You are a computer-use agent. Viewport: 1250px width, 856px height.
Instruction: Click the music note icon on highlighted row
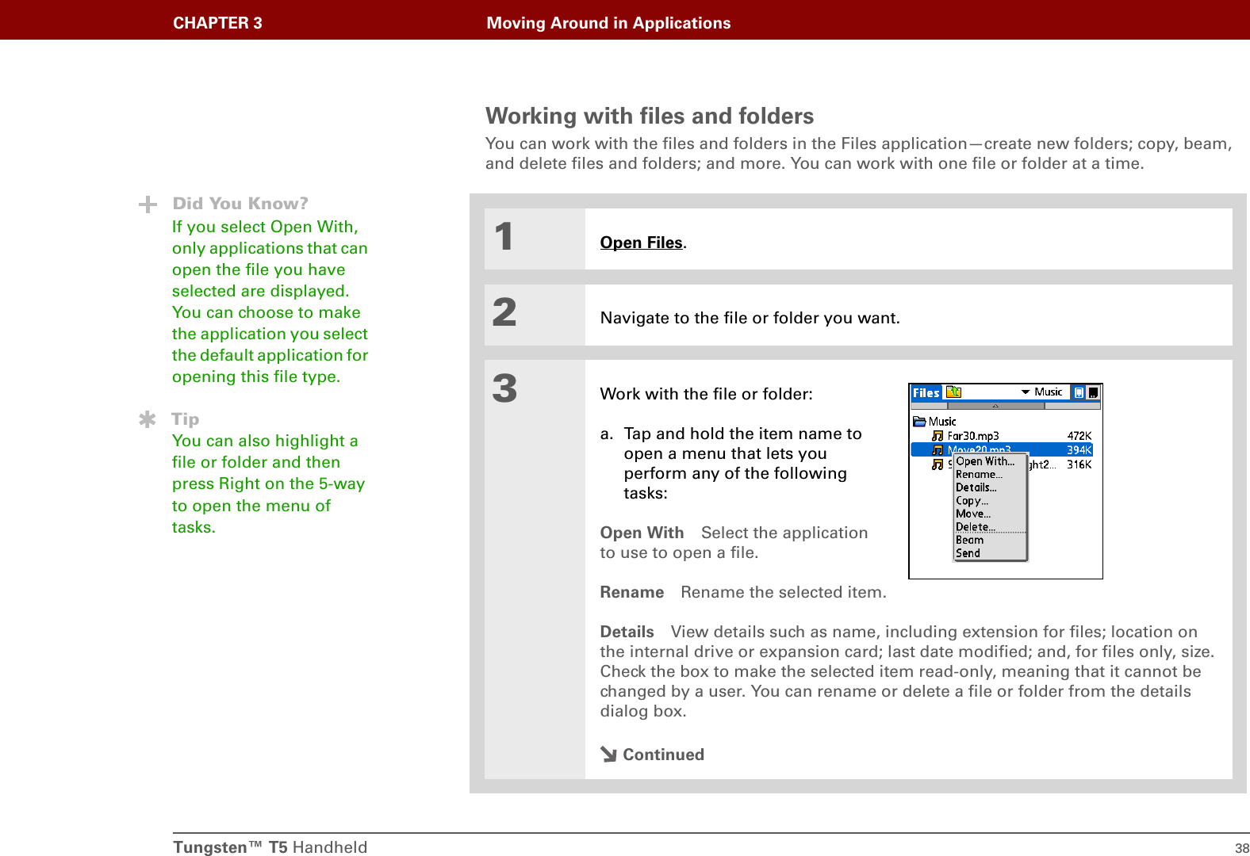click(937, 450)
